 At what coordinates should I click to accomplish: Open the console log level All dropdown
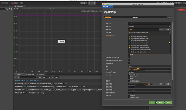46,77
